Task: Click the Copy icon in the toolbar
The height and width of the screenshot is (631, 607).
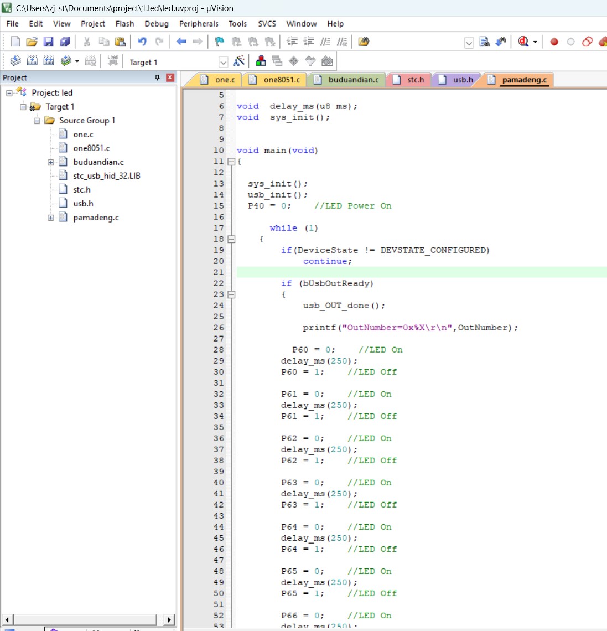Action: [x=104, y=42]
